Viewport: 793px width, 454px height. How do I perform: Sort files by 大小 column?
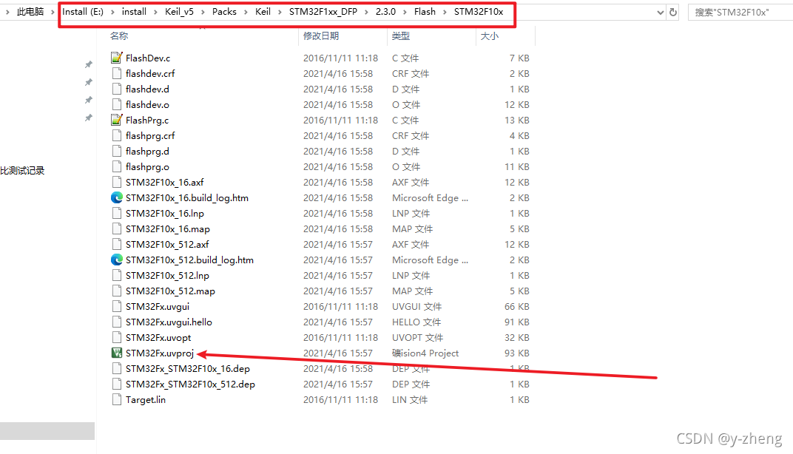click(489, 36)
